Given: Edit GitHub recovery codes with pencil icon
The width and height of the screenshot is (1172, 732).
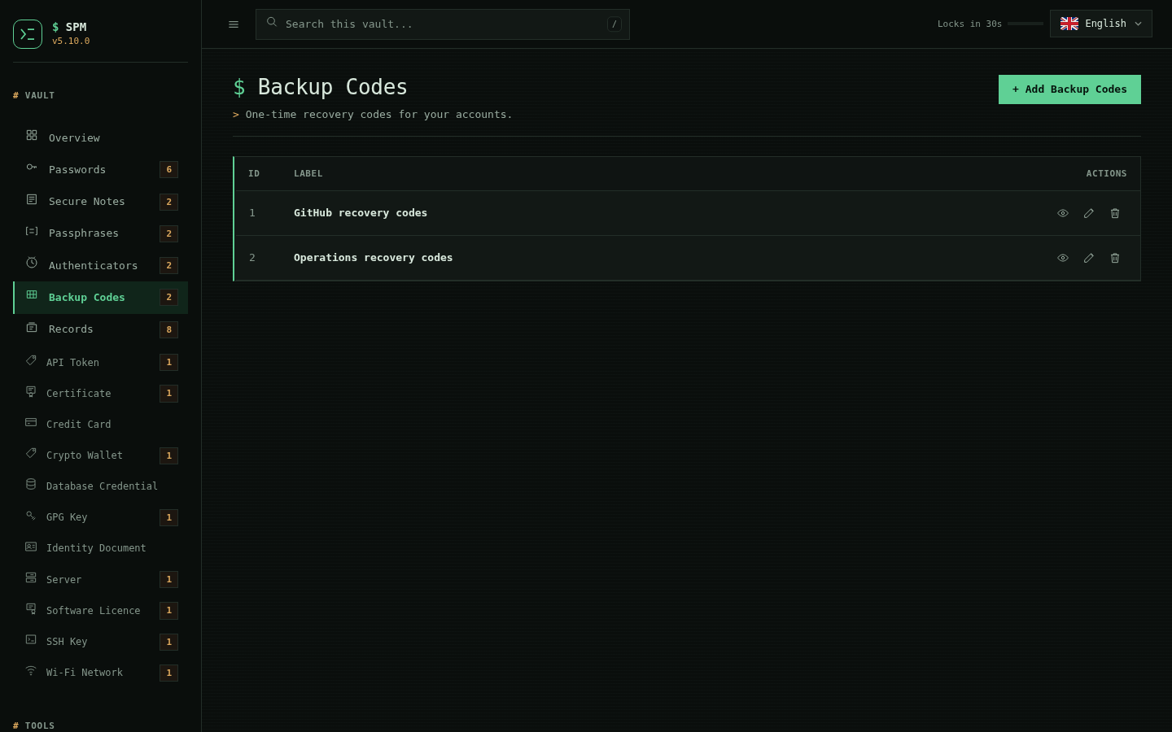Looking at the screenshot, I should (1089, 213).
